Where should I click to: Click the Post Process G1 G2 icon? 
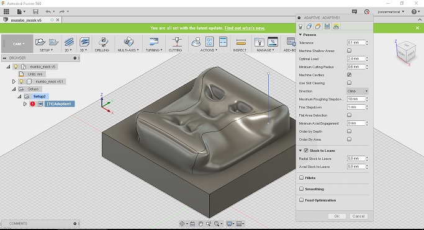pyautogui.click(x=209, y=42)
